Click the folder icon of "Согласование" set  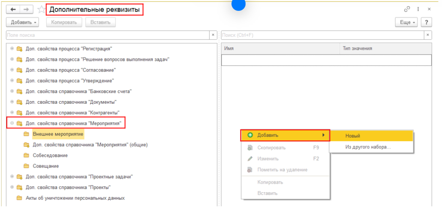pyautogui.click(x=19, y=70)
